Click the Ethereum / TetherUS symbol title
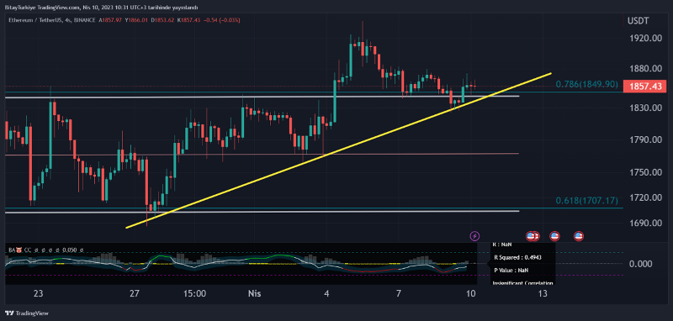The height and width of the screenshot is (321, 673). (x=33, y=20)
